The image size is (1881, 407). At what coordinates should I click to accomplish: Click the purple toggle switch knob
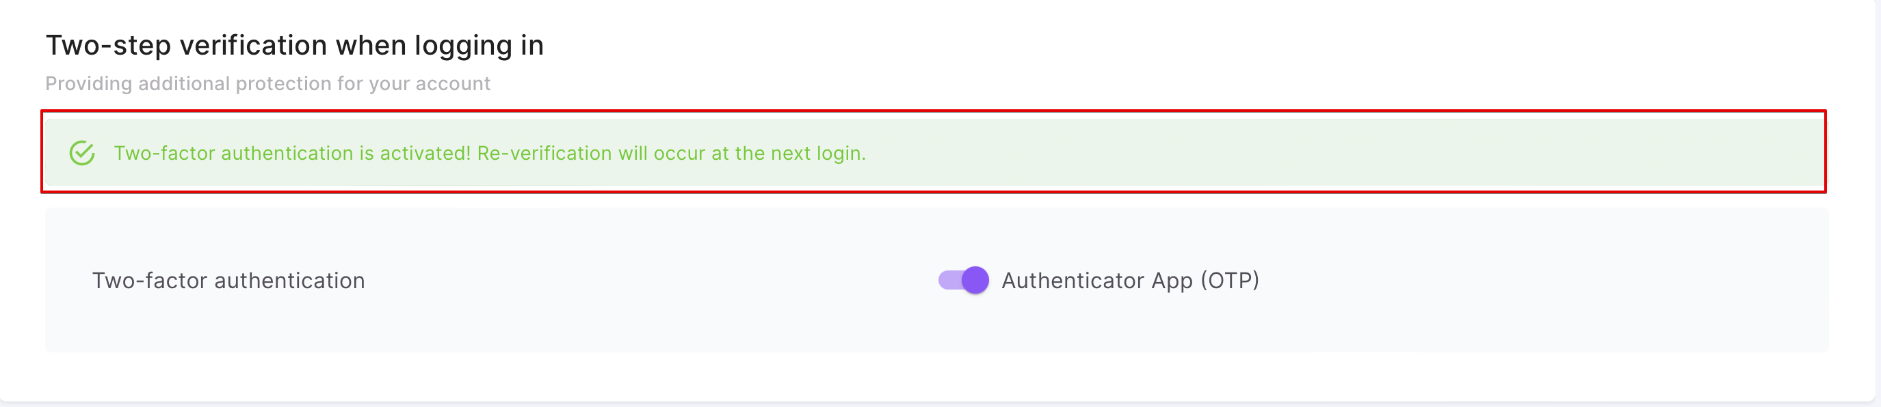tap(975, 280)
